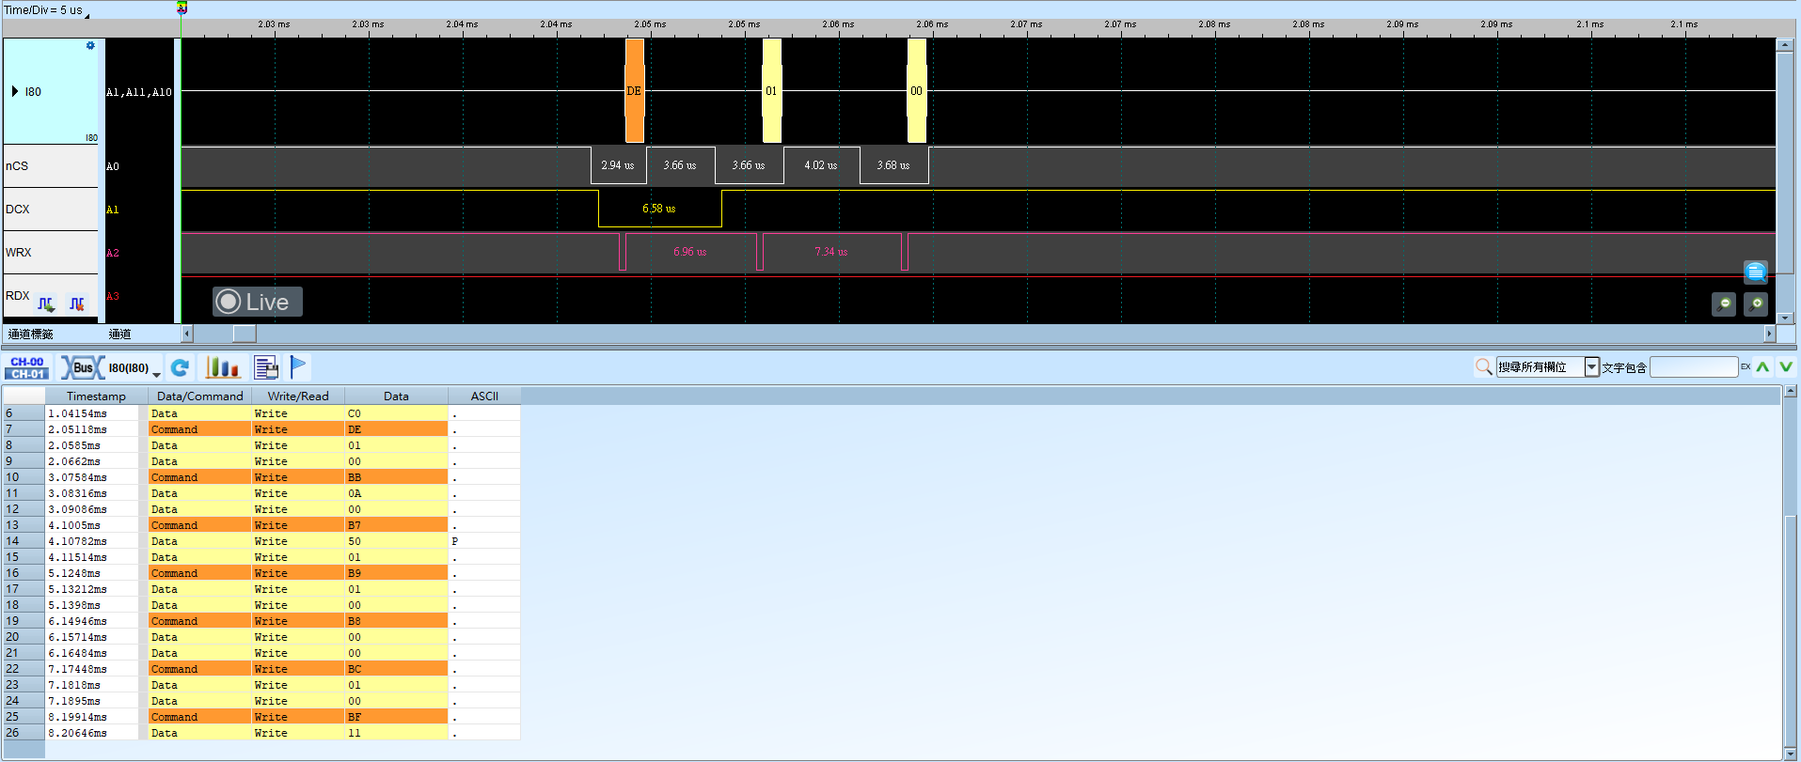The image size is (1801, 762).
Task: Open the I80(I80) bus selector dropdown
Action: point(111,367)
